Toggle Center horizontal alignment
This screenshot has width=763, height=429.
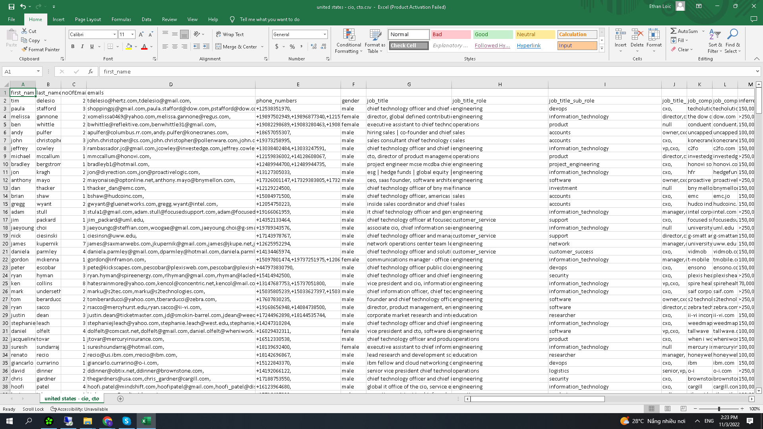[x=174, y=47]
